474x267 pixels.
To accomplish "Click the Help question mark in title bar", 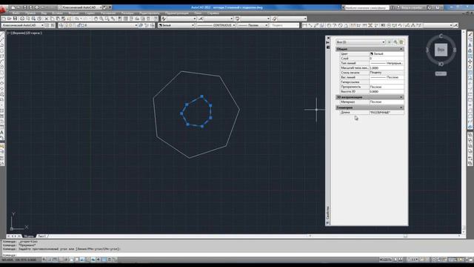I will tap(438, 7).
